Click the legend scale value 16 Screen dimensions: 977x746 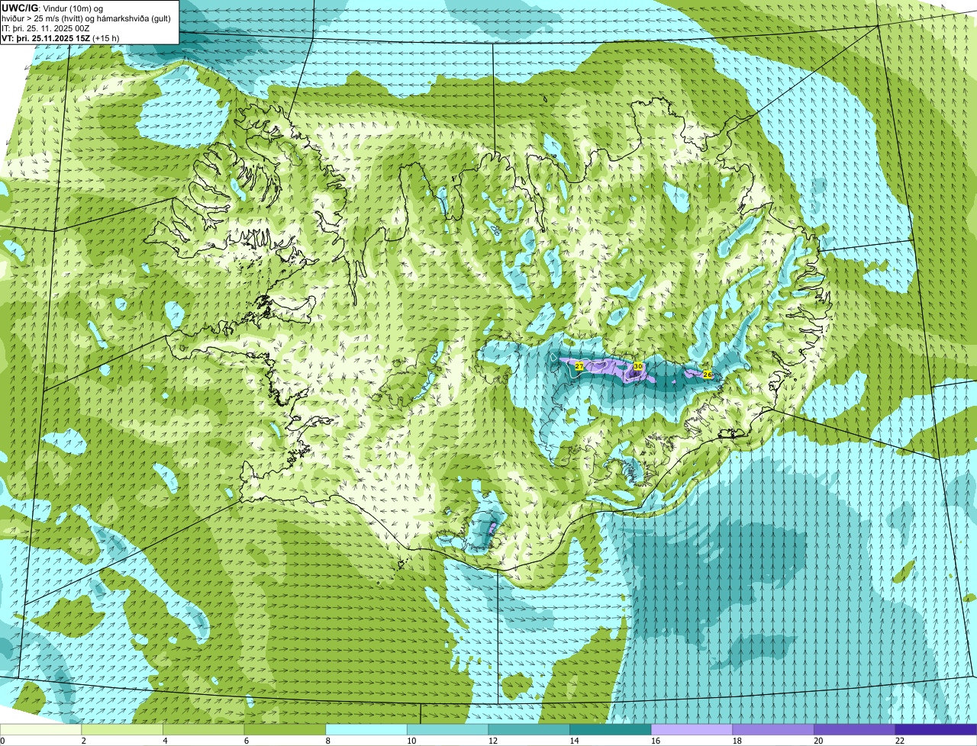655,741
